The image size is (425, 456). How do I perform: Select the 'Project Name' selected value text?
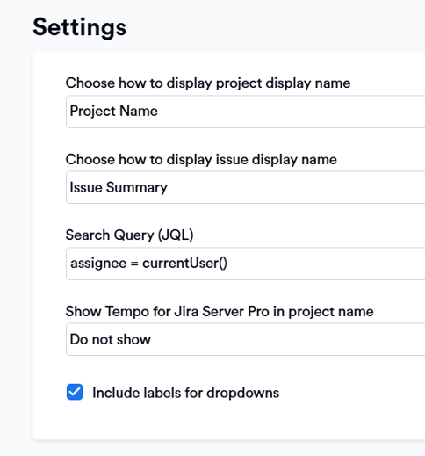113,112
